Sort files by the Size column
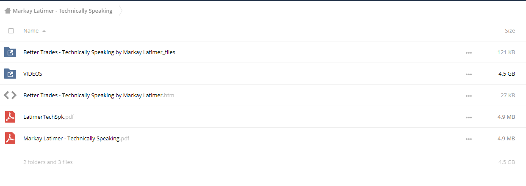The height and width of the screenshot is (186, 526). point(510,30)
